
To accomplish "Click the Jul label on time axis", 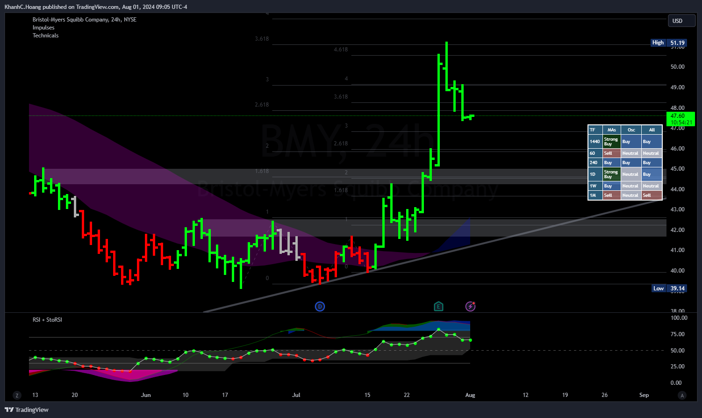I will tap(296, 395).
